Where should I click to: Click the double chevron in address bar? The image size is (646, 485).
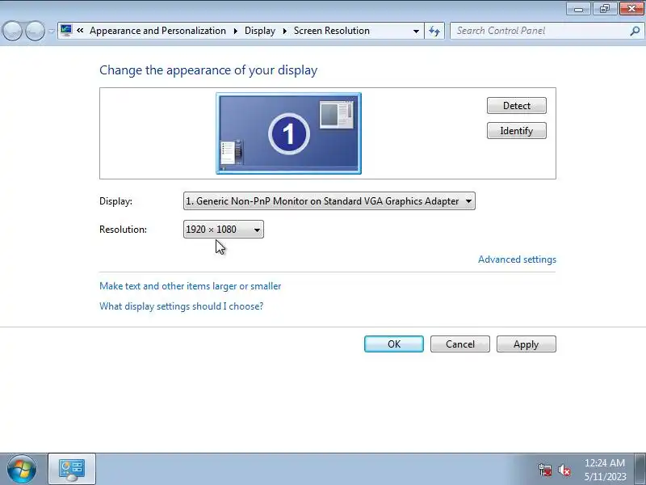coord(80,31)
